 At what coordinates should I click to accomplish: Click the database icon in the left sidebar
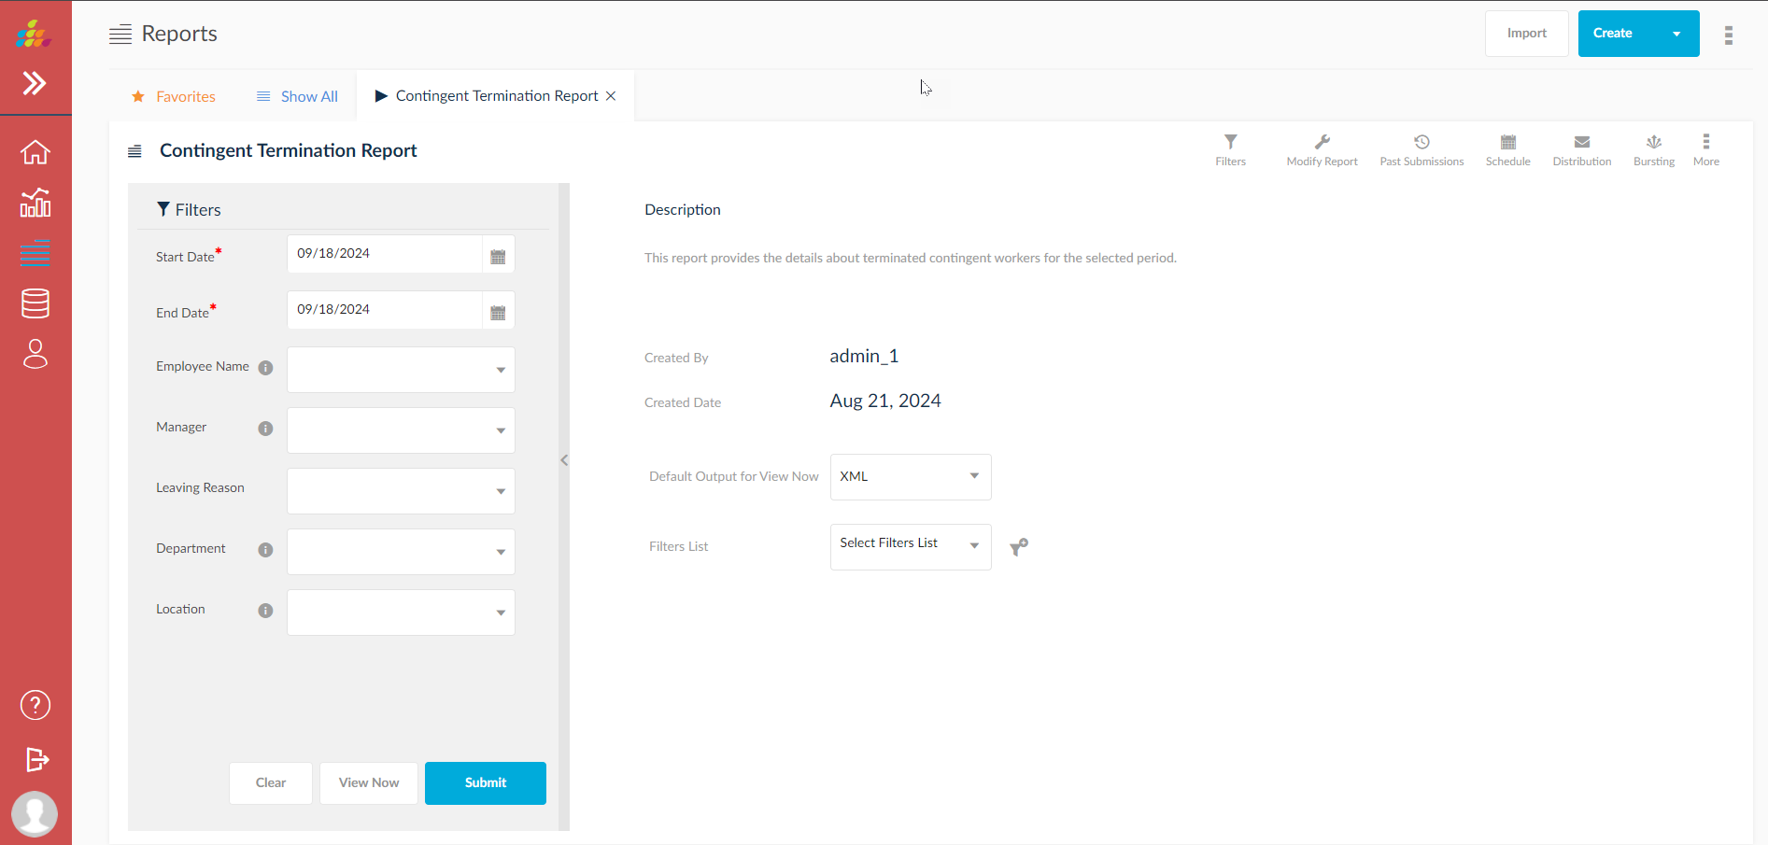(x=35, y=303)
